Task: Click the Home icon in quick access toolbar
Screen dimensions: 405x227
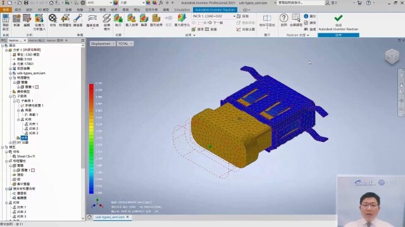Action: [x=51, y=3]
